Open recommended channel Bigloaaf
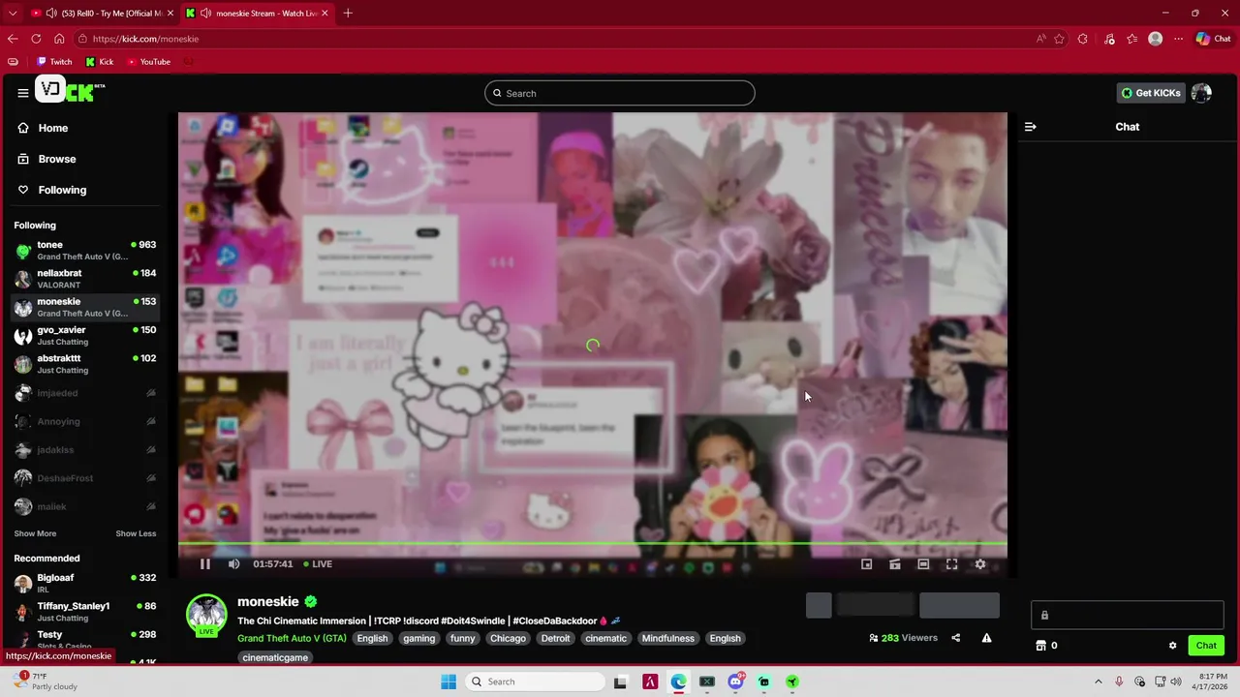The width and height of the screenshot is (1240, 697). [85, 584]
